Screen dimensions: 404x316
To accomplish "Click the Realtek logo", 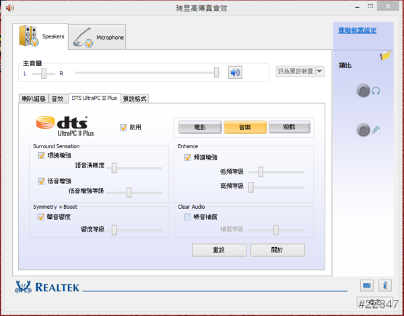I will coord(47,287).
